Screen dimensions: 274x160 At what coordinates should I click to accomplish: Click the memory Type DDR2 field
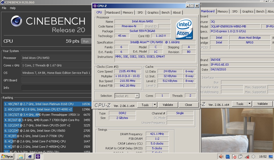(122, 113)
